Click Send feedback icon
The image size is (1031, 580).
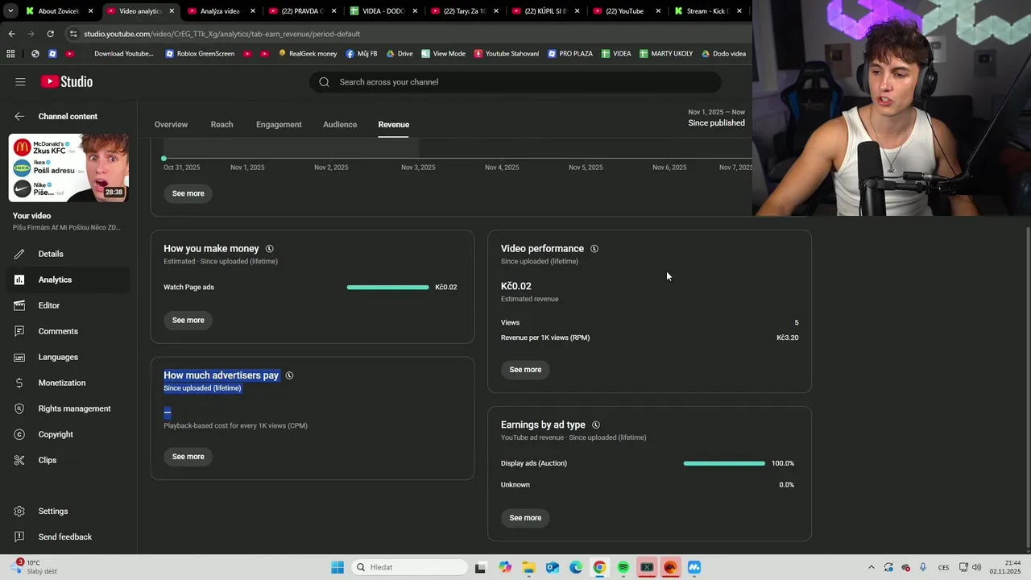(x=19, y=536)
